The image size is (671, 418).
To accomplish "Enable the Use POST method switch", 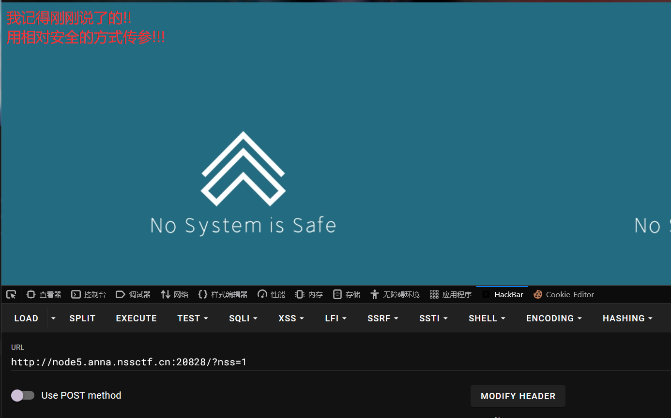I will pos(23,396).
